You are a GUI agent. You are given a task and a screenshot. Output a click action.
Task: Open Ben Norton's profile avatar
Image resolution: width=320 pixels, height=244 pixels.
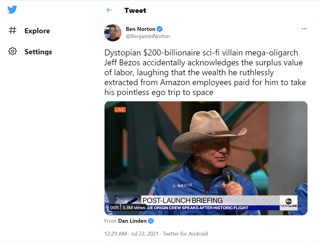[113, 33]
